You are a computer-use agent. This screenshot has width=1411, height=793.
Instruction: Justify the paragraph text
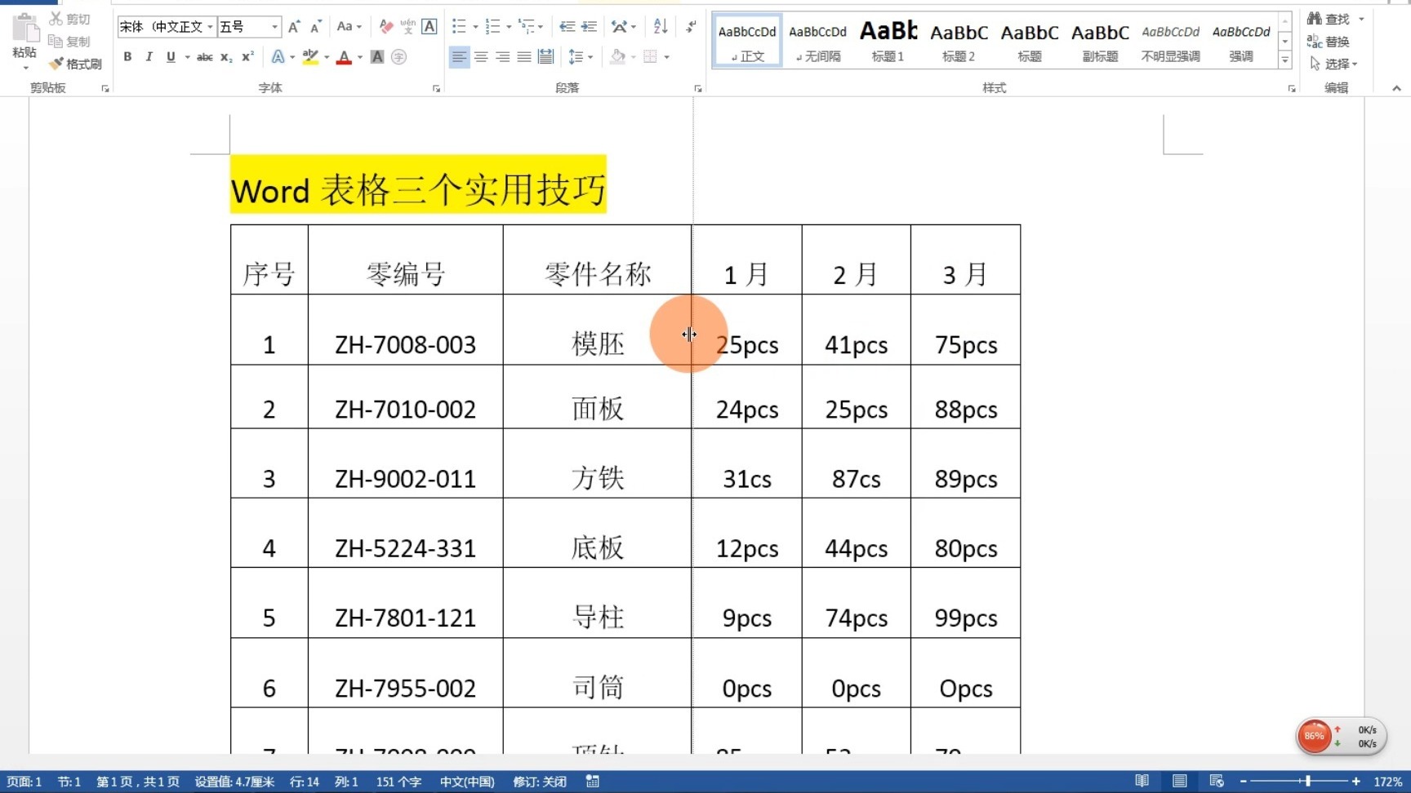[524, 56]
